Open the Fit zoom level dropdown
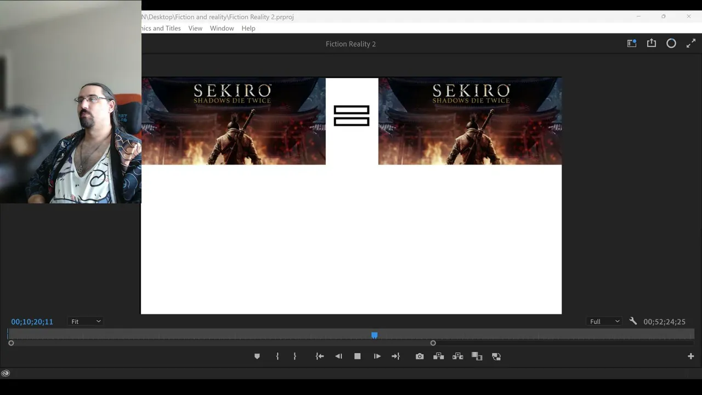Screen dimensions: 702x395 tap(86, 321)
